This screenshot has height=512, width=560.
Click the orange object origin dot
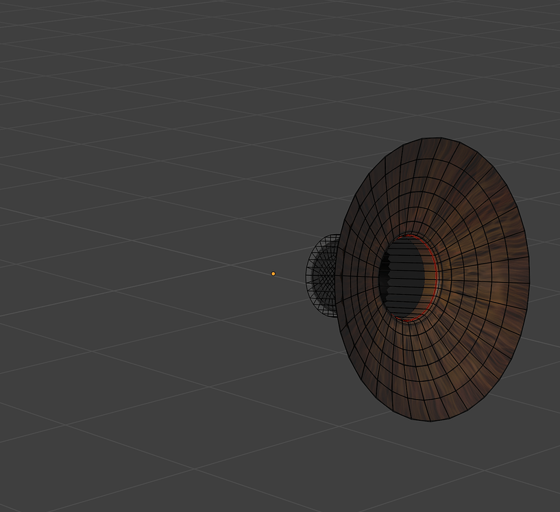273,274
